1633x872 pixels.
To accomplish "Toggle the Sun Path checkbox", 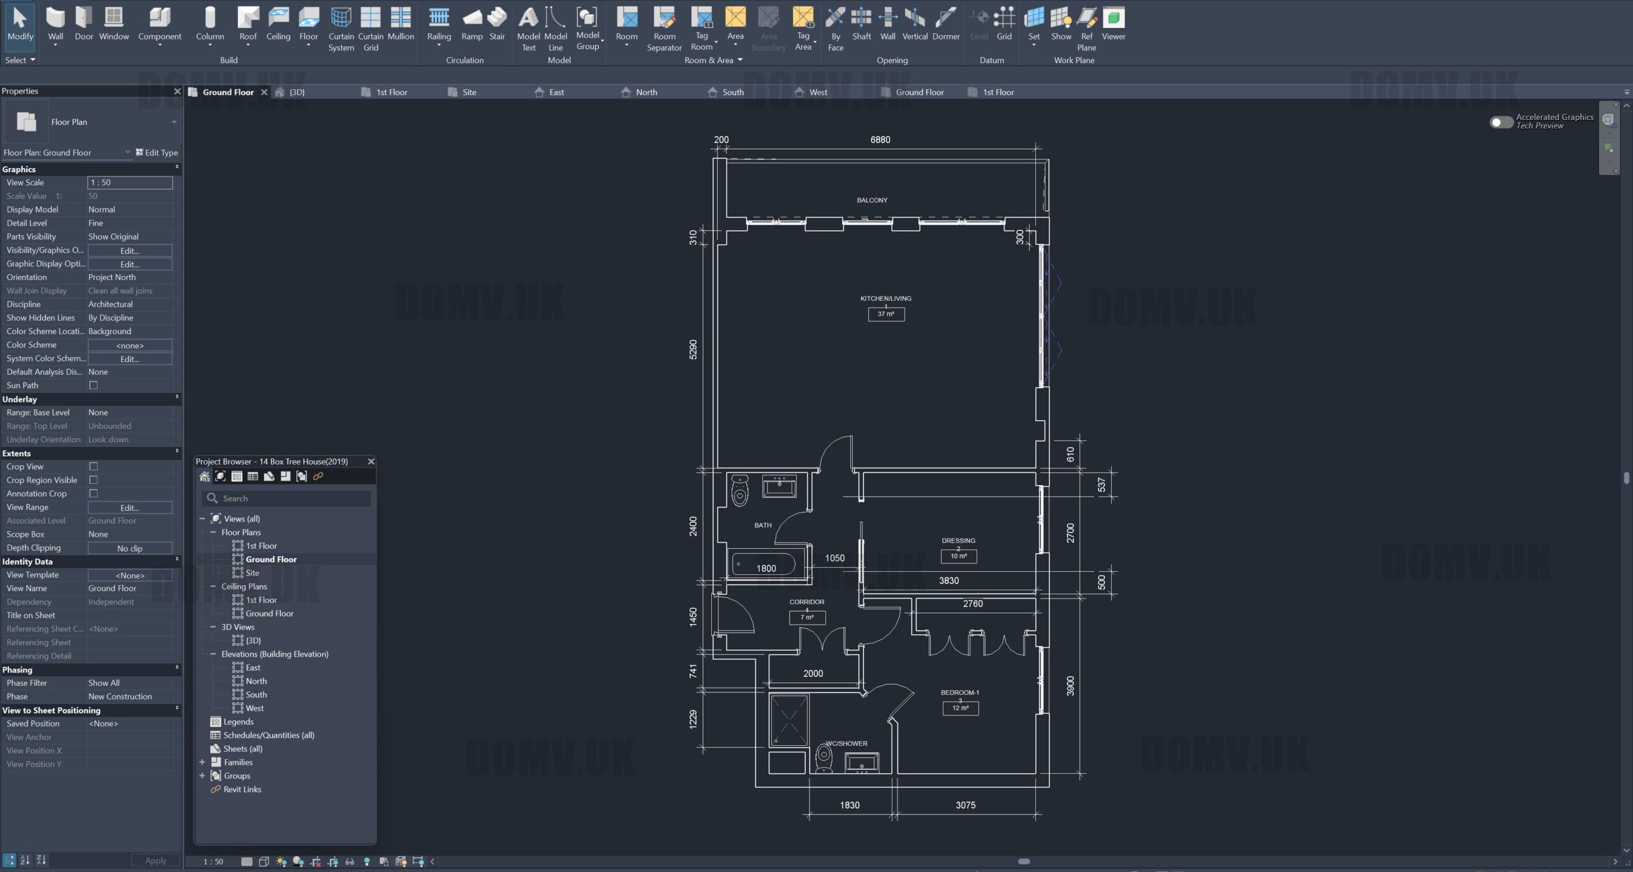I will 94,385.
